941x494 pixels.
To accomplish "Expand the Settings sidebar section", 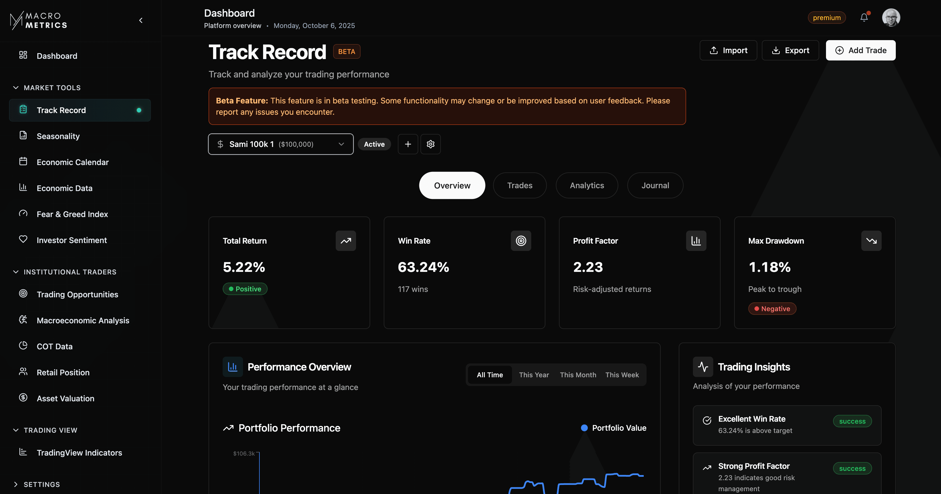I will click(16, 484).
